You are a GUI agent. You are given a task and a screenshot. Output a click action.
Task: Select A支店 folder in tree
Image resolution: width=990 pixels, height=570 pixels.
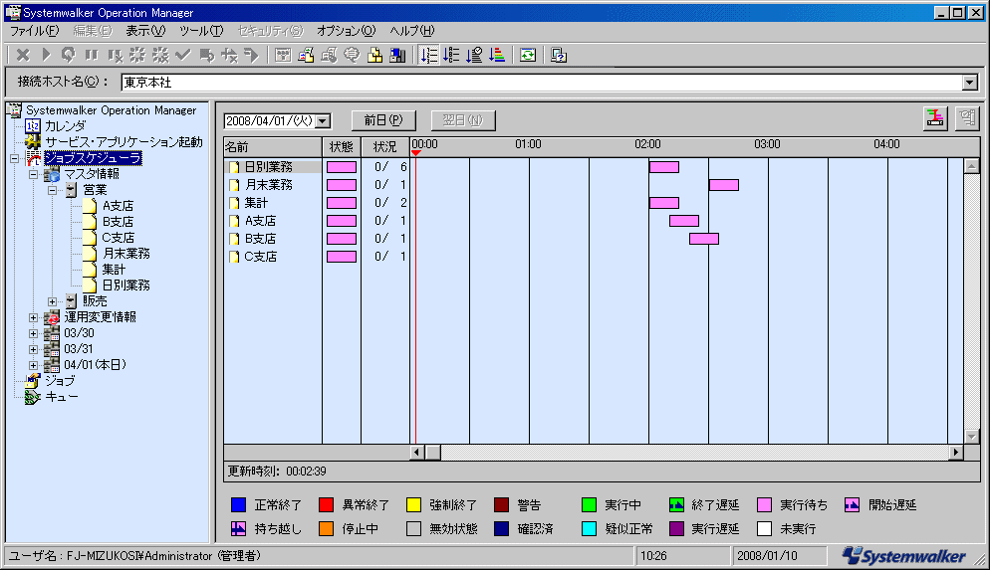coord(119,206)
